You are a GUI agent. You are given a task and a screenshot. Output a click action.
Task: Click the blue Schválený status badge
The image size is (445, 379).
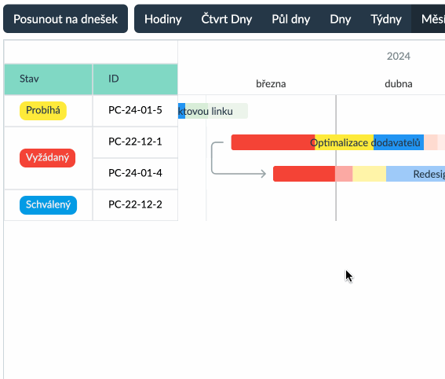point(48,205)
